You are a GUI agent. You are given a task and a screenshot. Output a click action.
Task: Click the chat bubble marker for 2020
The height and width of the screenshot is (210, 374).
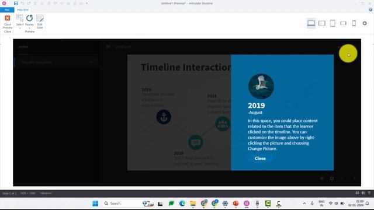[196, 142]
